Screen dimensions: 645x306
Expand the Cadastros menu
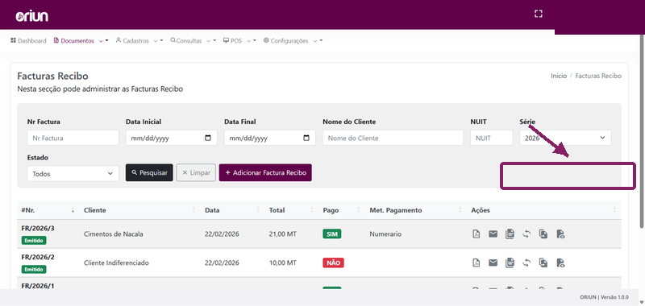tap(139, 40)
